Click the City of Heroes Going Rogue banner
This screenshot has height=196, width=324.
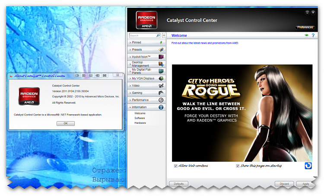click(x=242, y=113)
